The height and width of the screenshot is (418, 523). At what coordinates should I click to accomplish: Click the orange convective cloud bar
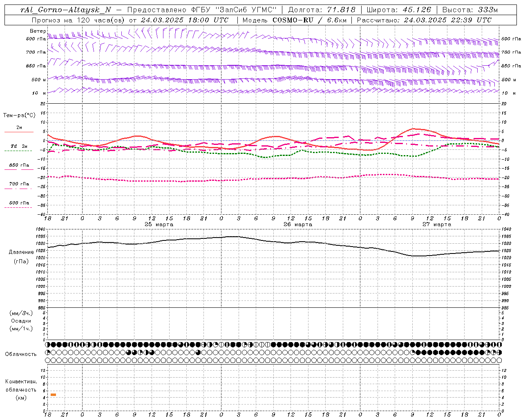(53, 395)
